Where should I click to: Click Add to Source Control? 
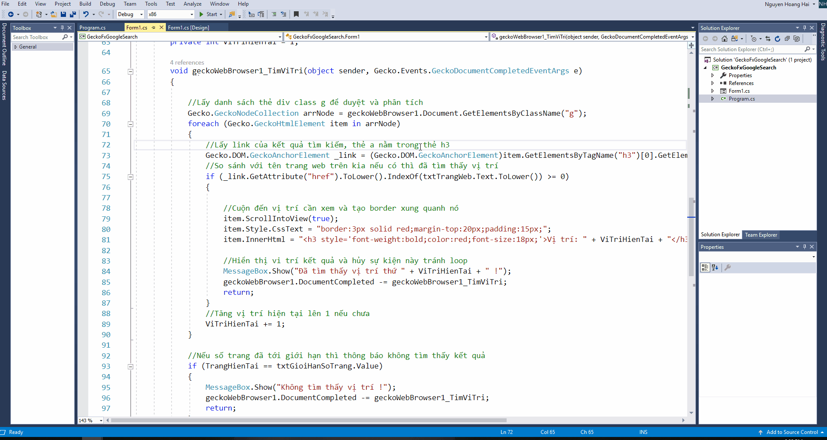point(792,432)
